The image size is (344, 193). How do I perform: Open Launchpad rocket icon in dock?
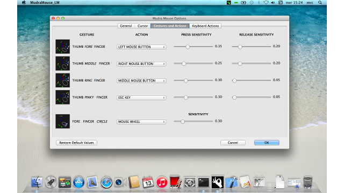(51, 182)
